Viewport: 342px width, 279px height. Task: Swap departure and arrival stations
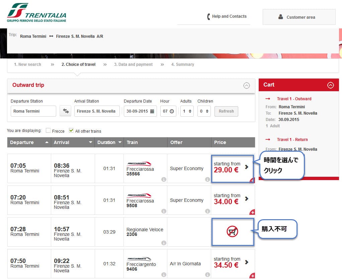[x=66, y=111]
